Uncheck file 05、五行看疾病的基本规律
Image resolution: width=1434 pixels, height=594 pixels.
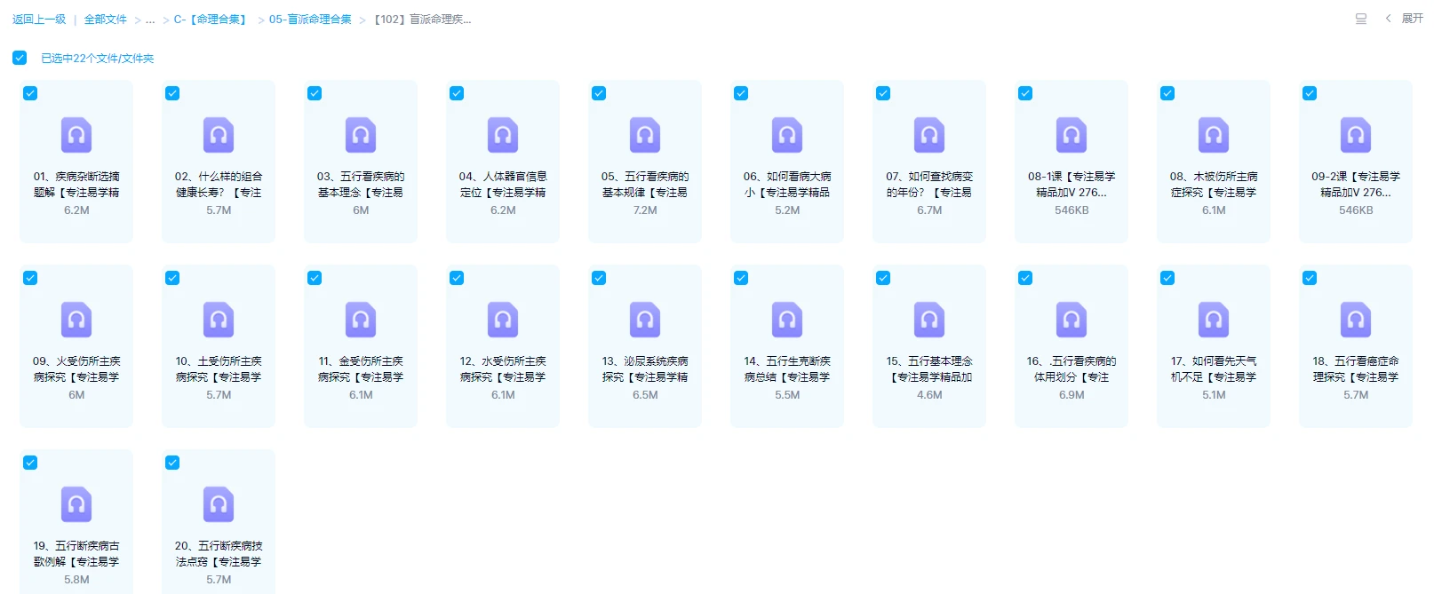(x=599, y=93)
